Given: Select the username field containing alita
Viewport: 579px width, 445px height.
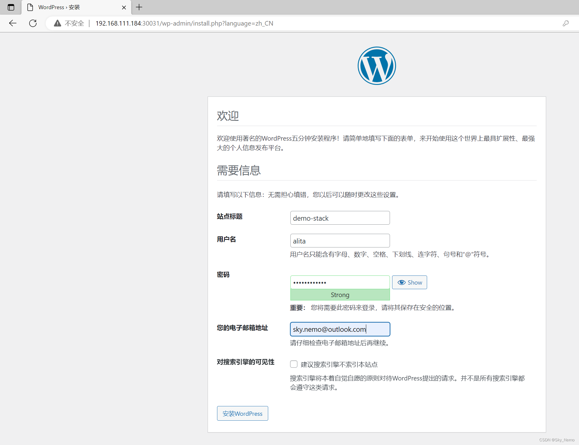Looking at the screenshot, I should tap(340, 240).
